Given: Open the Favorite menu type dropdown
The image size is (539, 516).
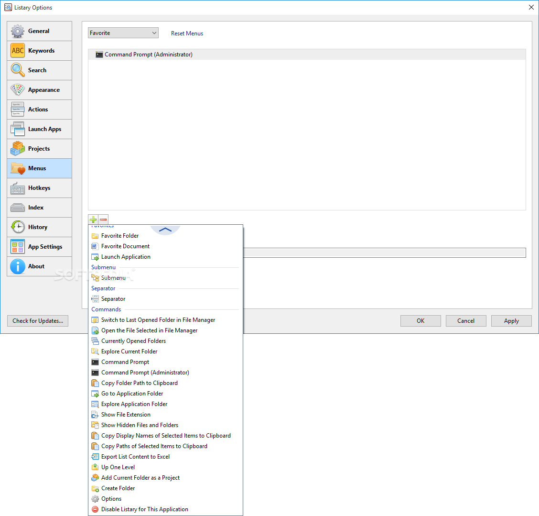Looking at the screenshot, I should click(123, 33).
